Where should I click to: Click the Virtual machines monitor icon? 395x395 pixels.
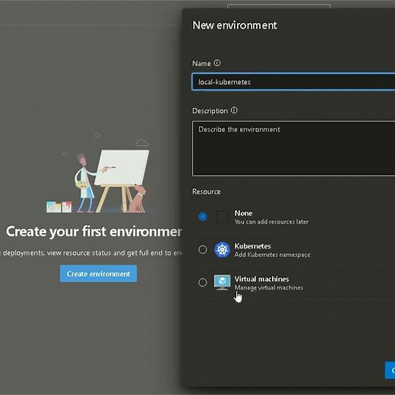pos(222,283)
